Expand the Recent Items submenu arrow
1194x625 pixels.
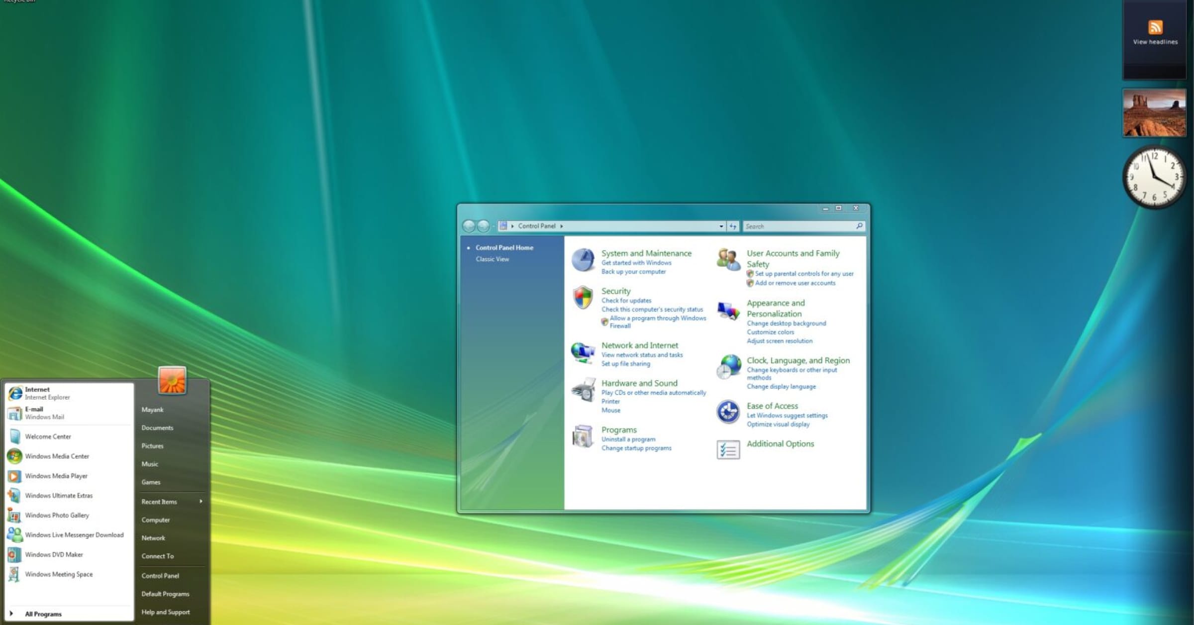(200, 502)
